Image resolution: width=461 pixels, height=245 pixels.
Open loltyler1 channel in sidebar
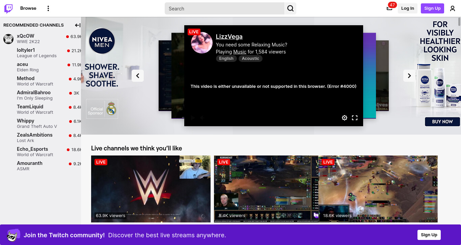point(40,53)
